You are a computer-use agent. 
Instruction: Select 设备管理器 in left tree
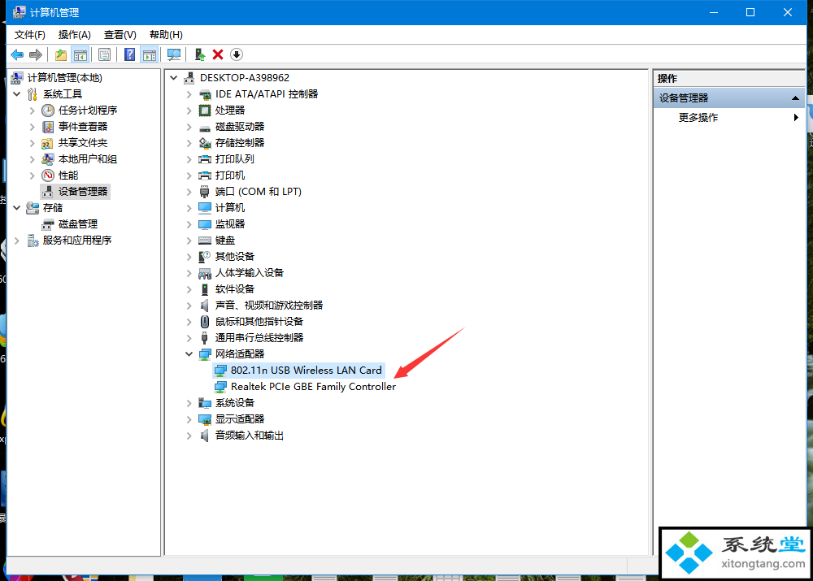(83, 192)
